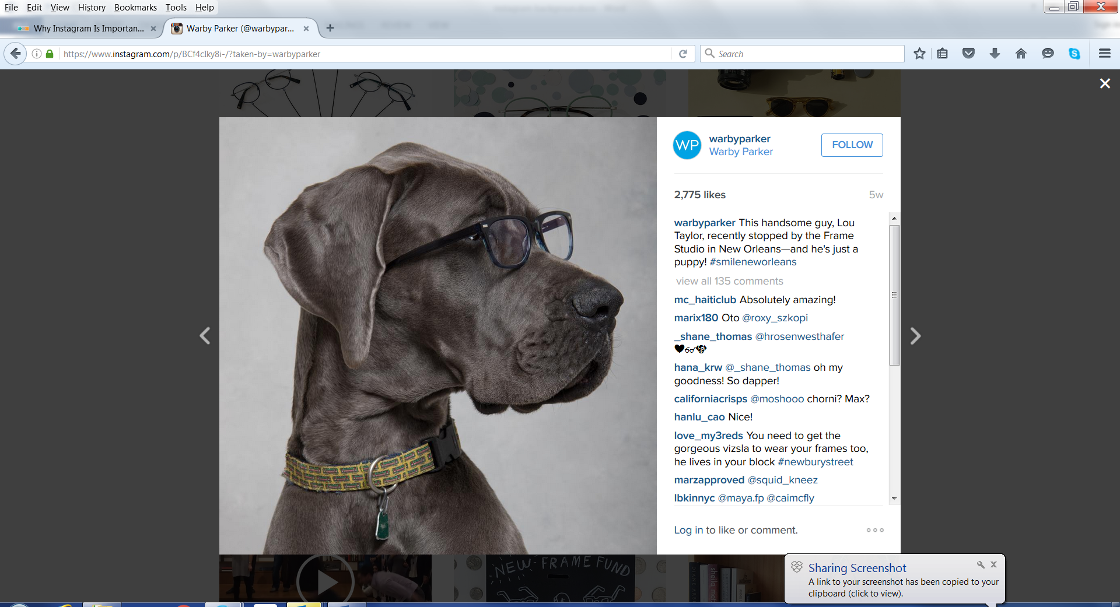Go to the Firefox home icon
This screenshot has width=1120, height=607.
click(1021, 54)
